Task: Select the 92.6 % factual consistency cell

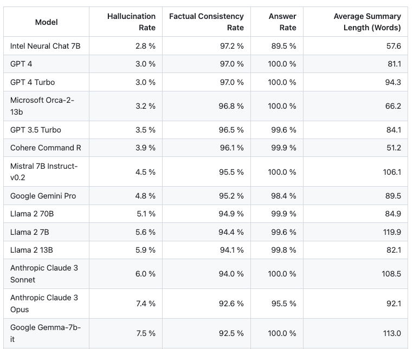Action: (x=231, y=304)
